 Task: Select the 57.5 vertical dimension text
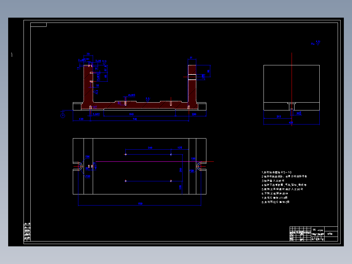[x=105, y=69]
